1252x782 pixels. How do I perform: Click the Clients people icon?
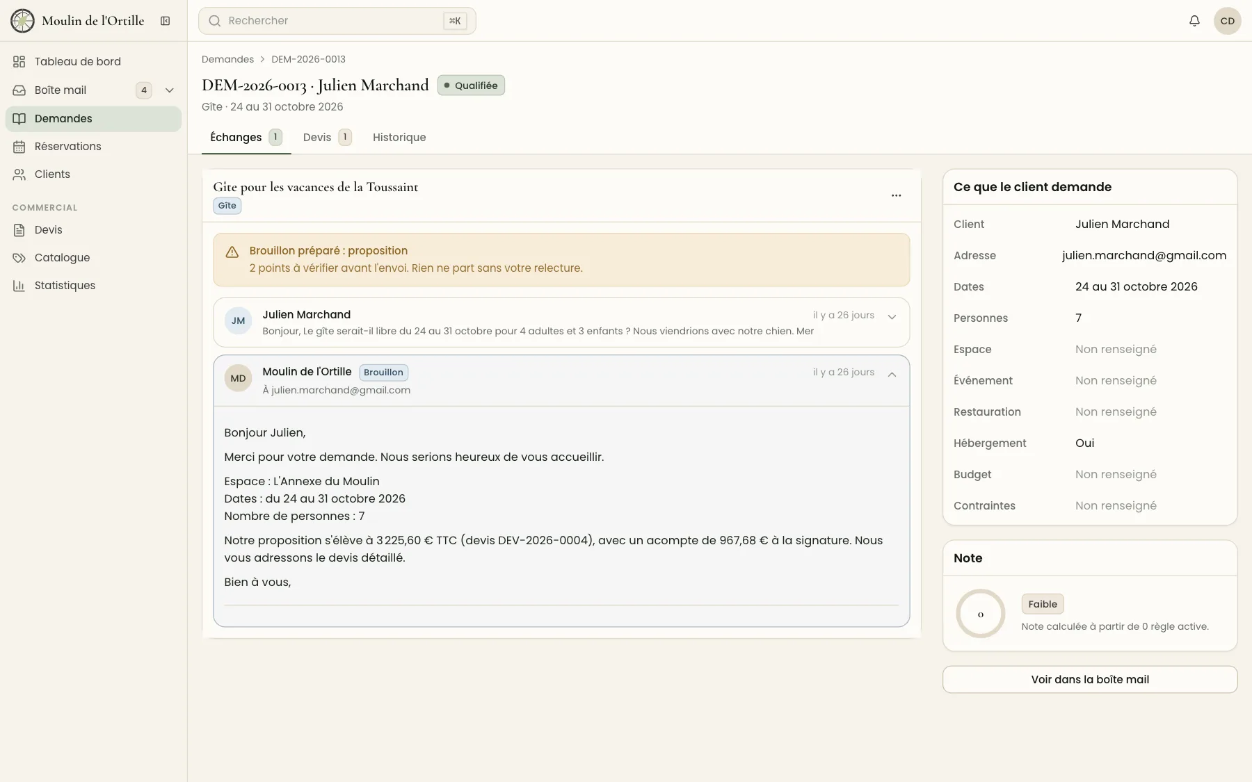click(19, 174)
